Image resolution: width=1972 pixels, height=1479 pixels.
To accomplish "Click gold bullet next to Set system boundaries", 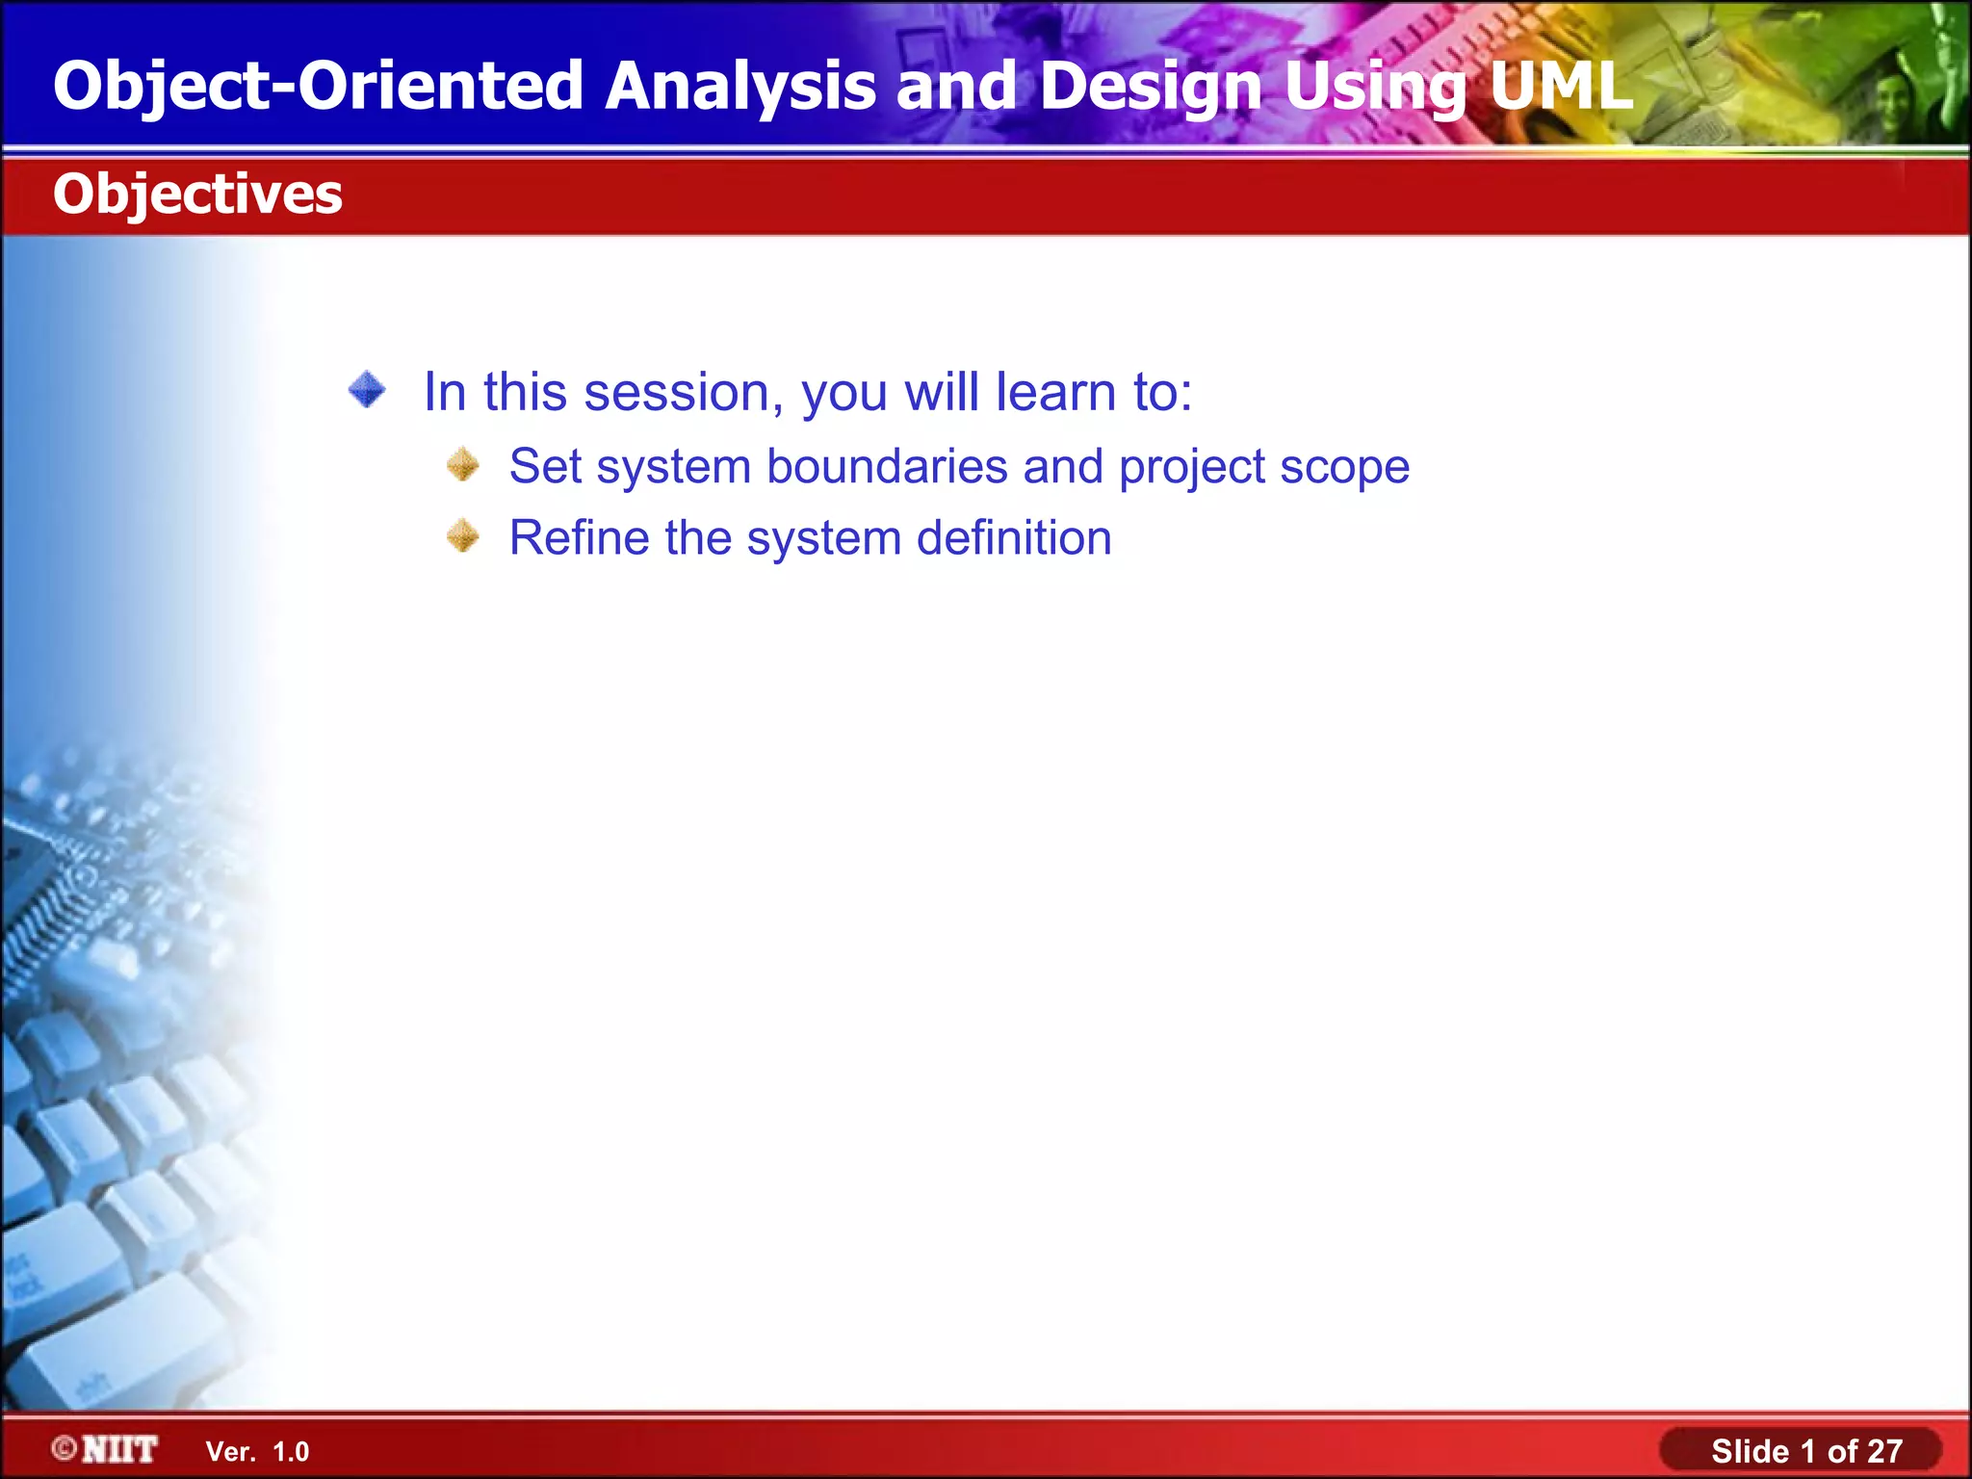I will [x=463, y=465].
